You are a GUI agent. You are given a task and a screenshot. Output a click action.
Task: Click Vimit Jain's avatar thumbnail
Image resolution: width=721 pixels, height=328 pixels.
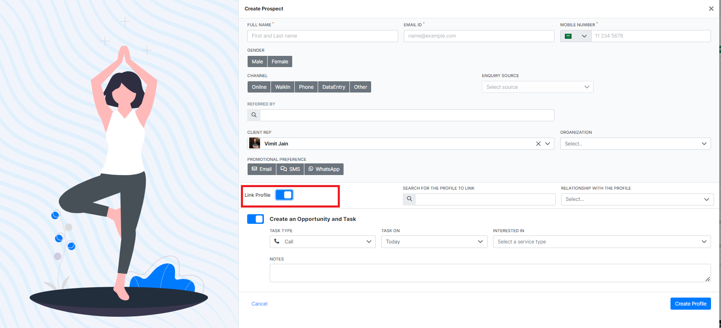pos(255,144)
